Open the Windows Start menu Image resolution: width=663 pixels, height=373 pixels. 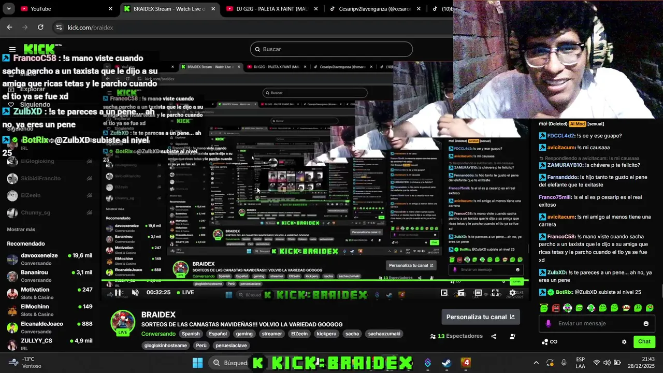pyautogui.click(x=198, y=363)
